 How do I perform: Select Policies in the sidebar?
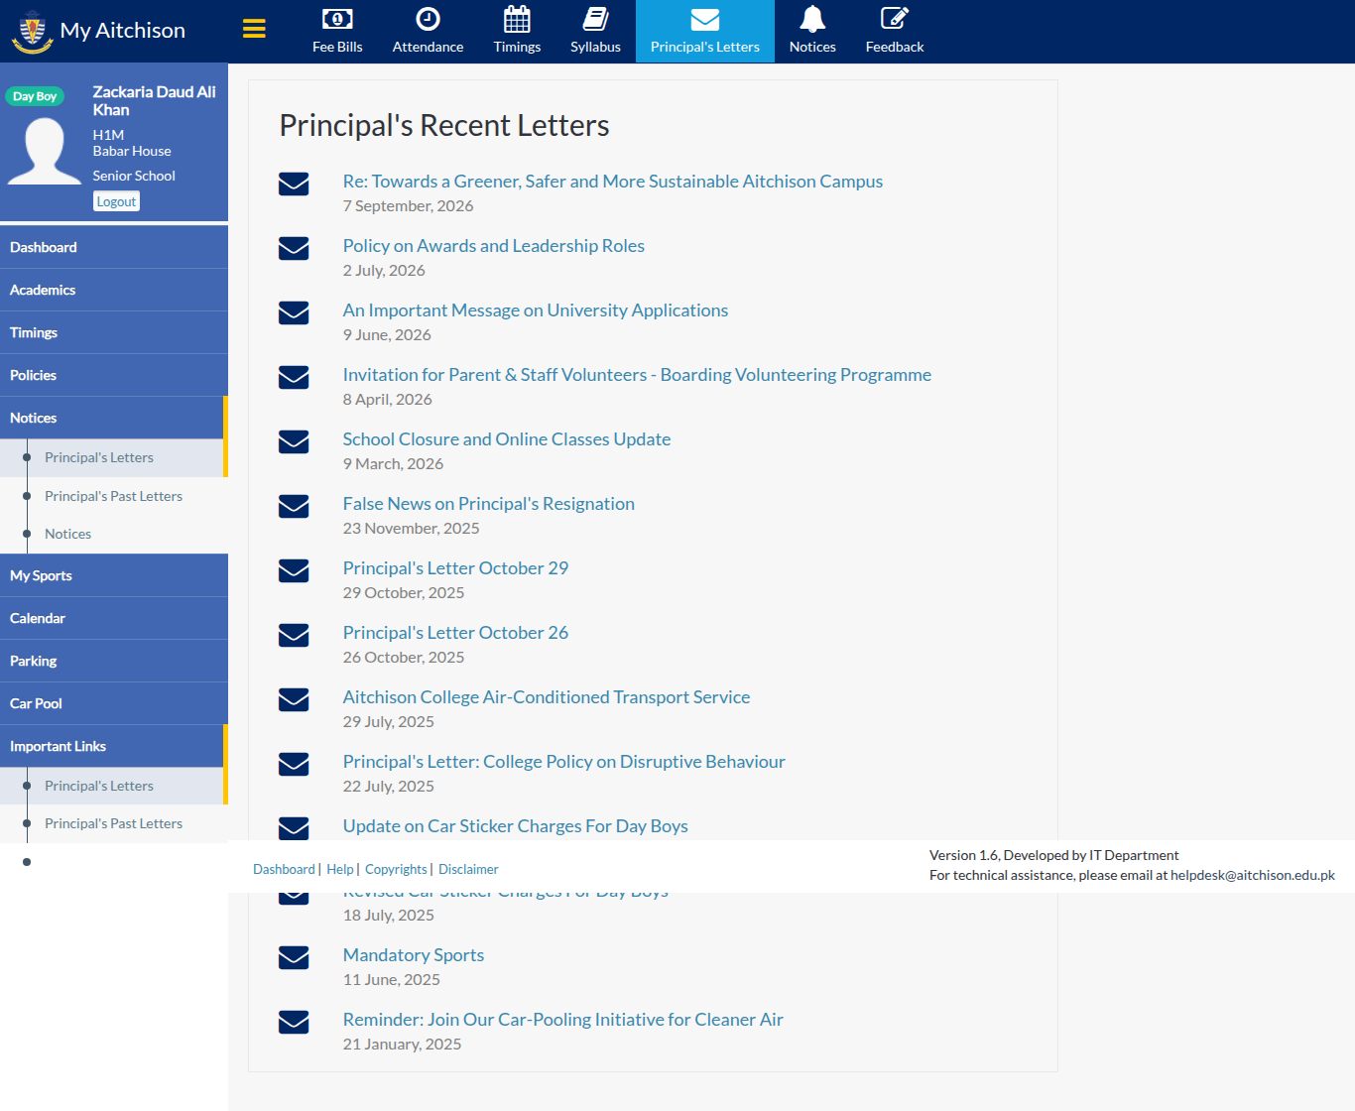point(114,375)
